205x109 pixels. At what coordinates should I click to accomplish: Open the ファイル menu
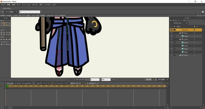click(x=3, y=5)
